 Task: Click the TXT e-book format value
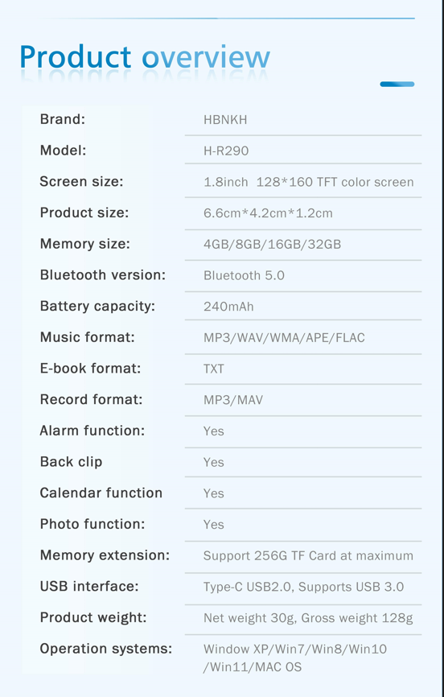214,369
